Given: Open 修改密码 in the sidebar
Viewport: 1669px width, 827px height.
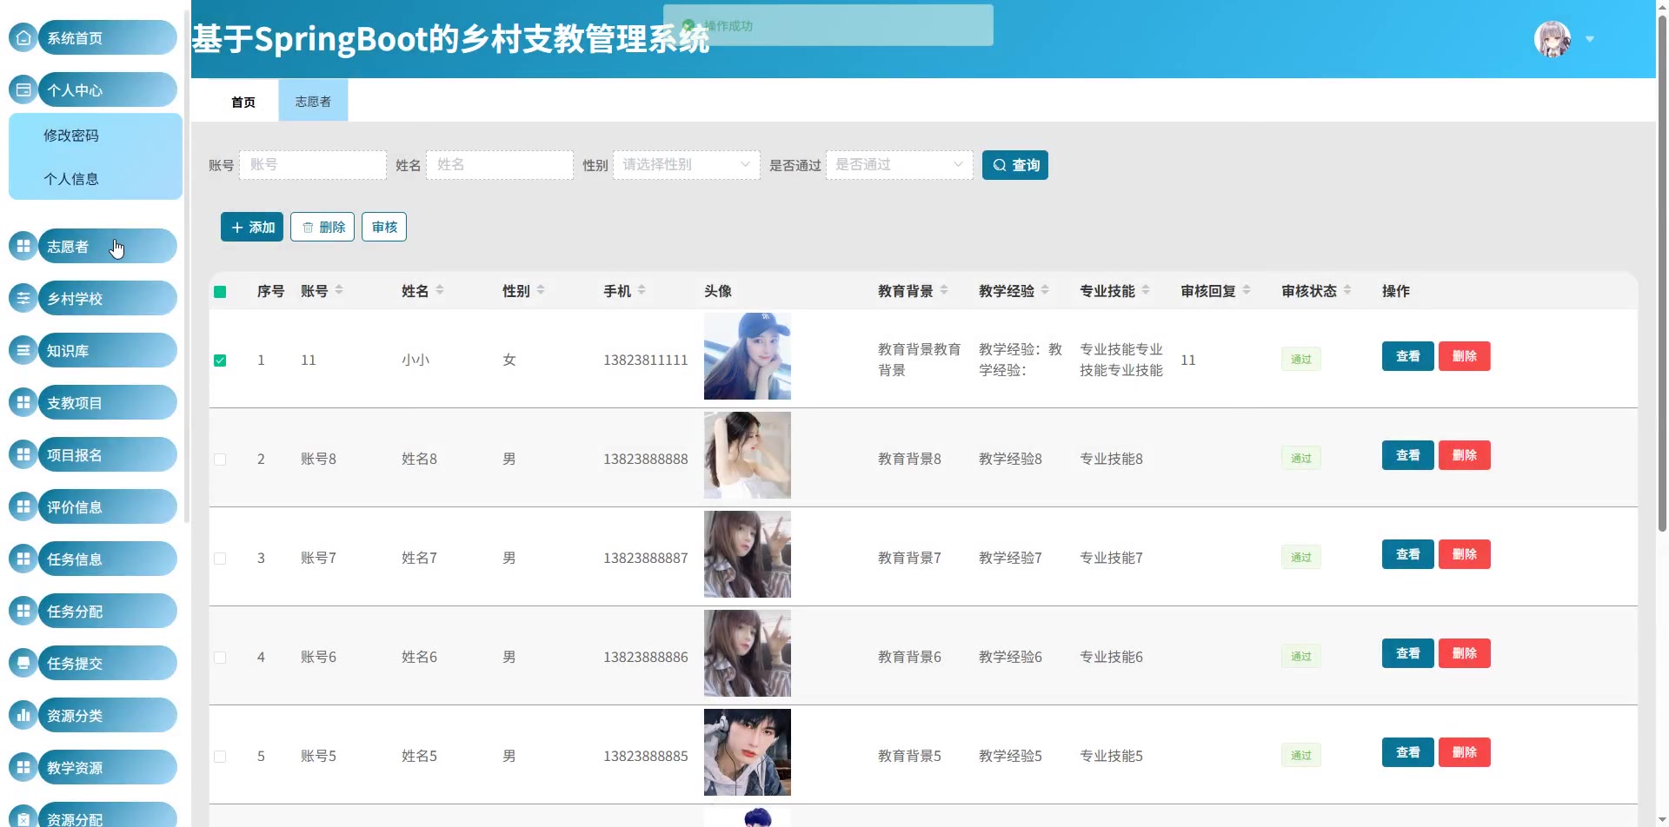Looking at the screenshot, I should [x=96, y=136].
